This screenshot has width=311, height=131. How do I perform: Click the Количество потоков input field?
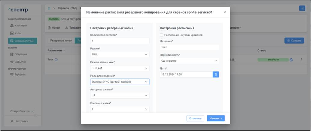pyautogui.click(x=120, y=41)
